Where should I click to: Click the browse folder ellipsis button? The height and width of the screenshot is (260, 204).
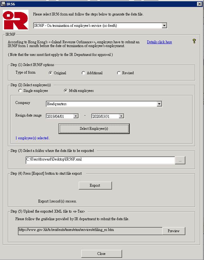pos(180,160)
